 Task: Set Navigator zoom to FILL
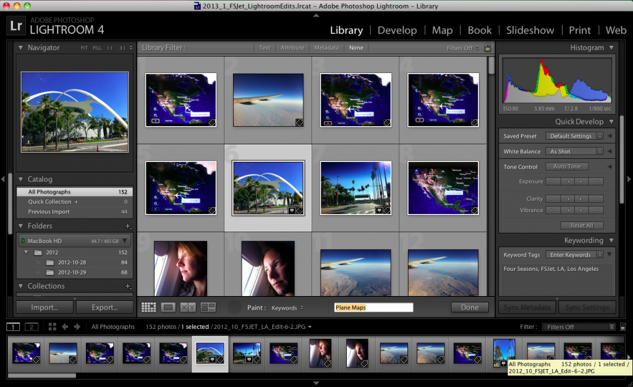tap(97, 48)
